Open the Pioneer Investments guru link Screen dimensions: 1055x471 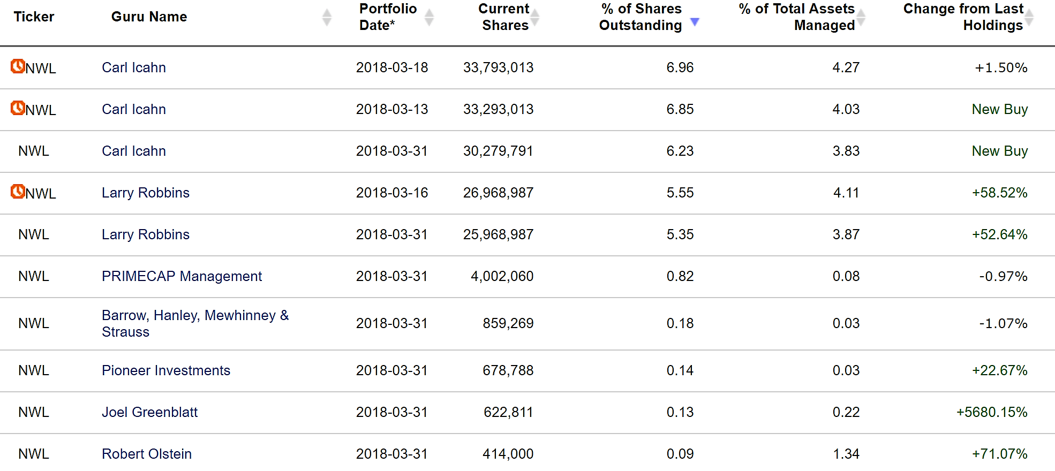pos(166,370)
